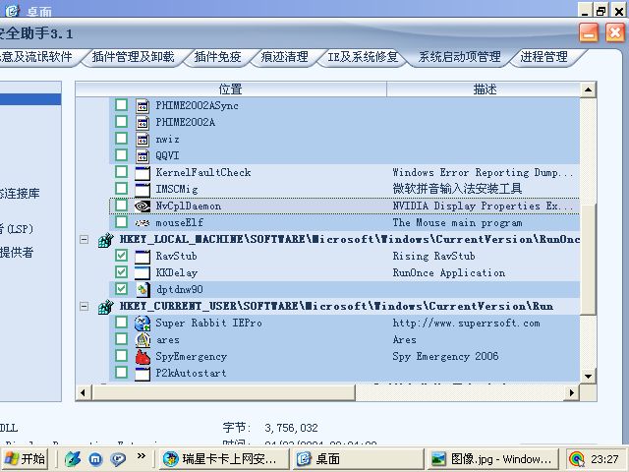
Task: Click the PHIME2002A entry icon
Action: [142, 122]
